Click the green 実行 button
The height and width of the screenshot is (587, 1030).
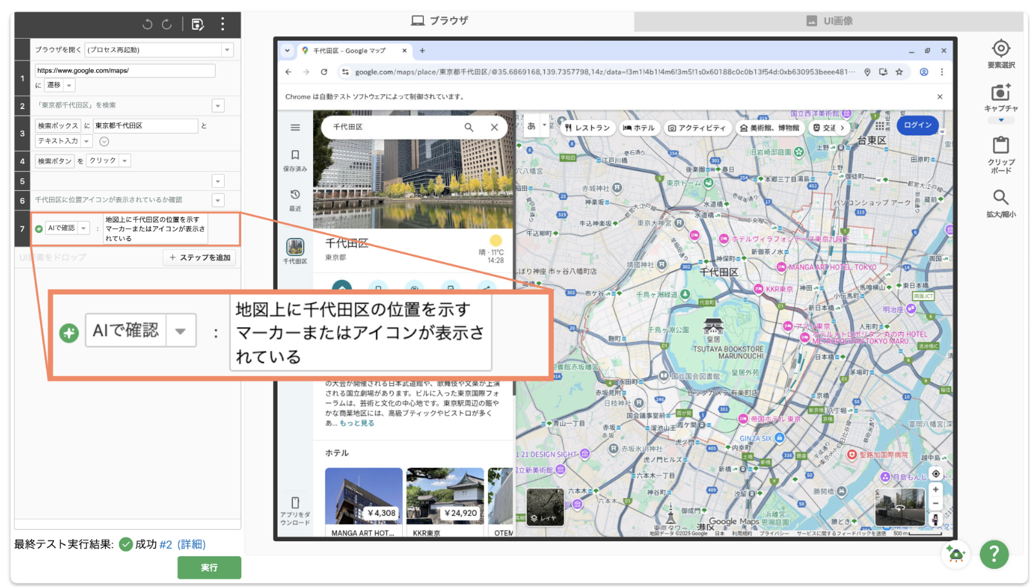(x=209, y=568)
